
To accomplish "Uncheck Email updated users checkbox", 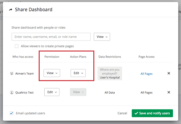I will coord(11,113).
